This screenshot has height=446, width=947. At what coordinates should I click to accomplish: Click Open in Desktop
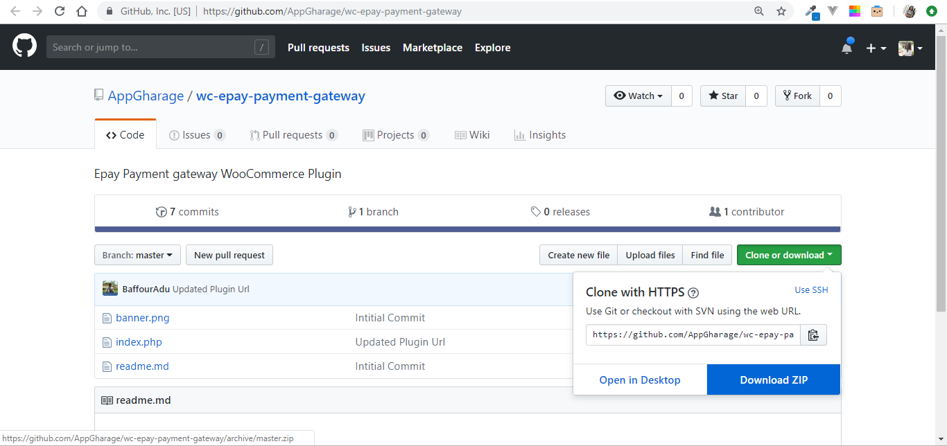point(640,380)
